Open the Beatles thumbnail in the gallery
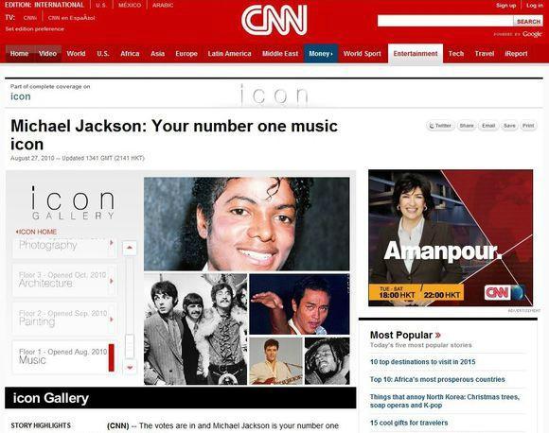The image size is (549, 433). coord(195,329)
